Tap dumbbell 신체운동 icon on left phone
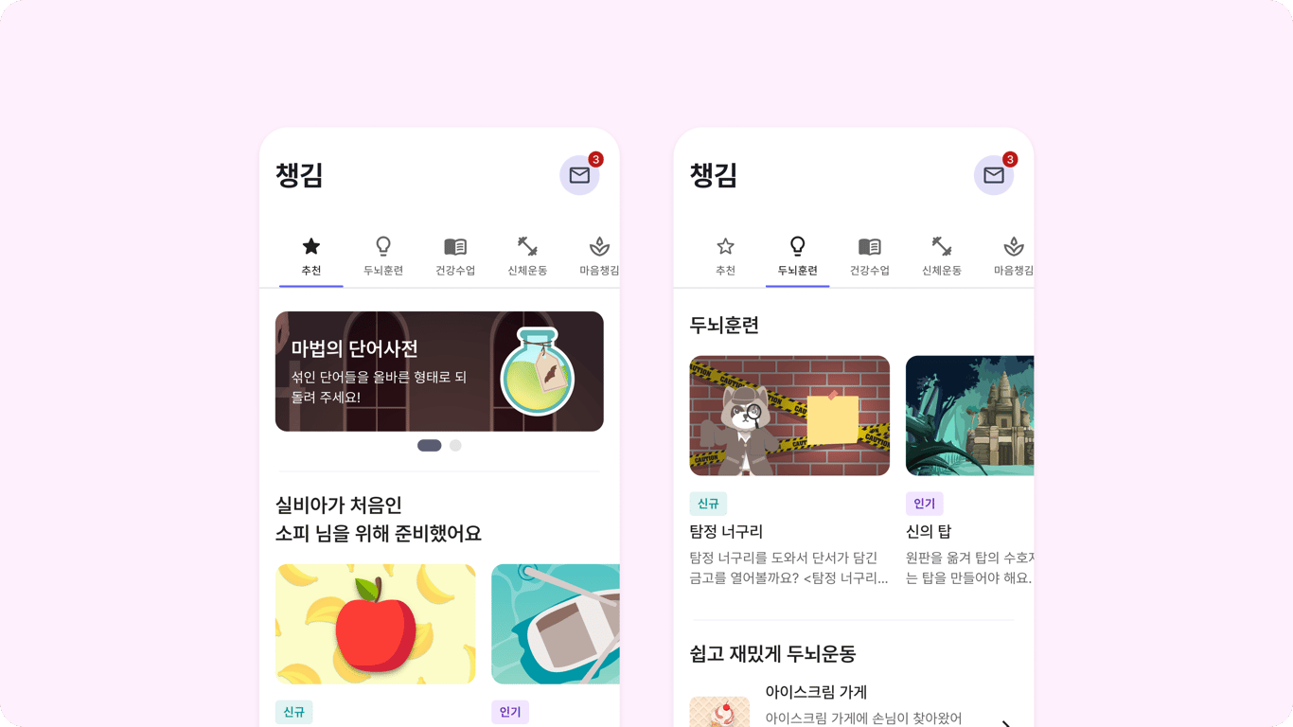Screen dimensions: 1293x727 [527, 246]
